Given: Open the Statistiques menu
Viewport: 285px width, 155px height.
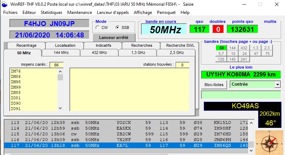Looking at the screenshot, I should click(51, 12).
